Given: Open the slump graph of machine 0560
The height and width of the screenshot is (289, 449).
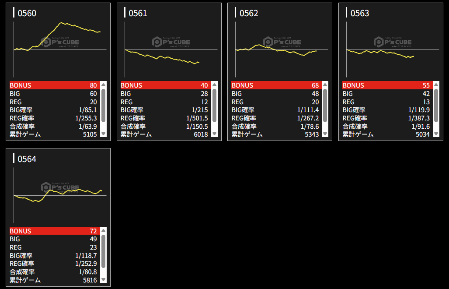Looking at the screenshot, I should [x=60, y=49].
